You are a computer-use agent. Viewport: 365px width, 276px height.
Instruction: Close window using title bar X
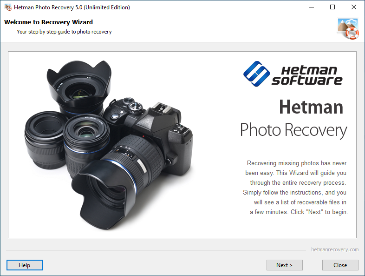point(353,7)
